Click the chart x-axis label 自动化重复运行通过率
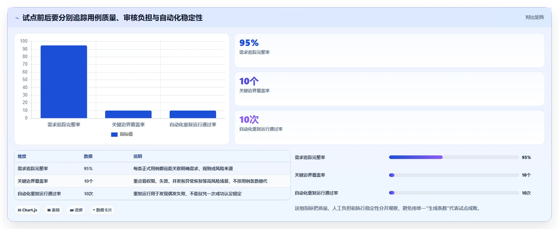The width and height of the screenshot is (559, 229). click(x=193, y=125)
